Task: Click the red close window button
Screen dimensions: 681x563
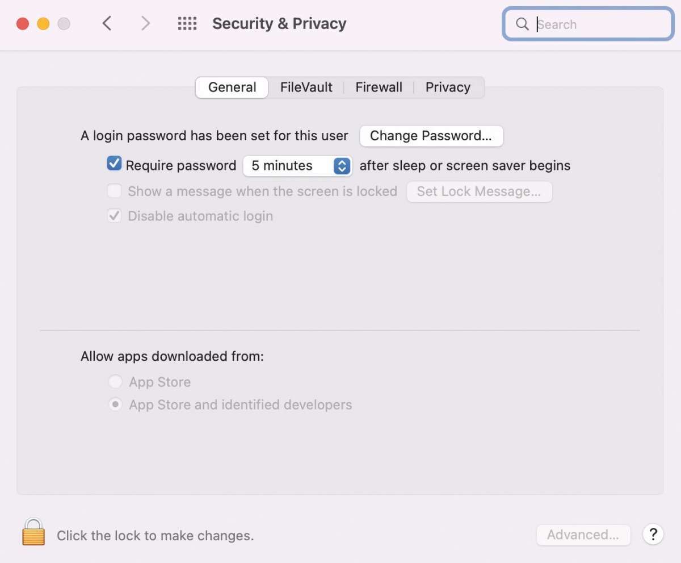Action: [23, 24]
